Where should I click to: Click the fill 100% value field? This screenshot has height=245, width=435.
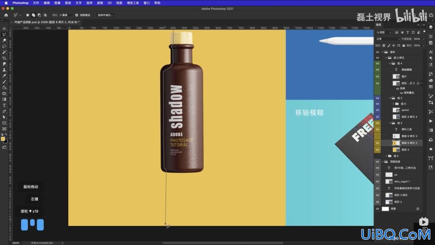pyautogui.click(x=417, y=46)
